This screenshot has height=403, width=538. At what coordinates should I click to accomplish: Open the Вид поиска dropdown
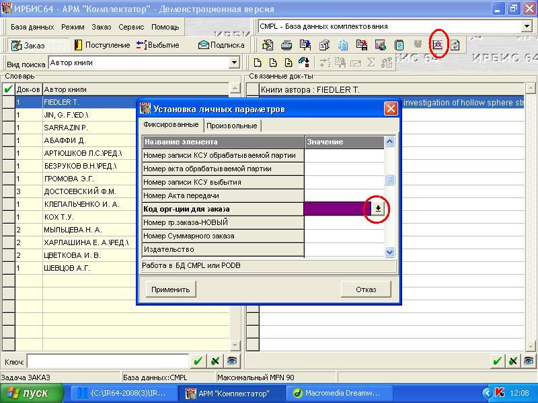[x=235, y=62]
